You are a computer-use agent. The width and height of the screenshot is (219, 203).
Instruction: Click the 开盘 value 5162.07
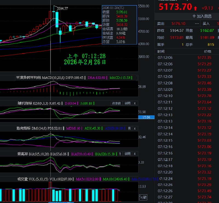click(x=207, y=31)
